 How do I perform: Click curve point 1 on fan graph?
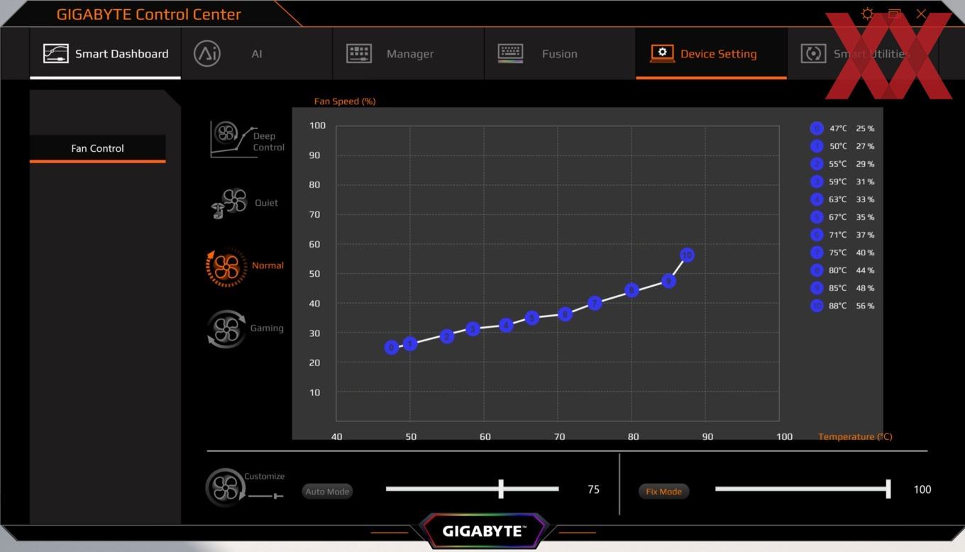[x=410, y=343]
